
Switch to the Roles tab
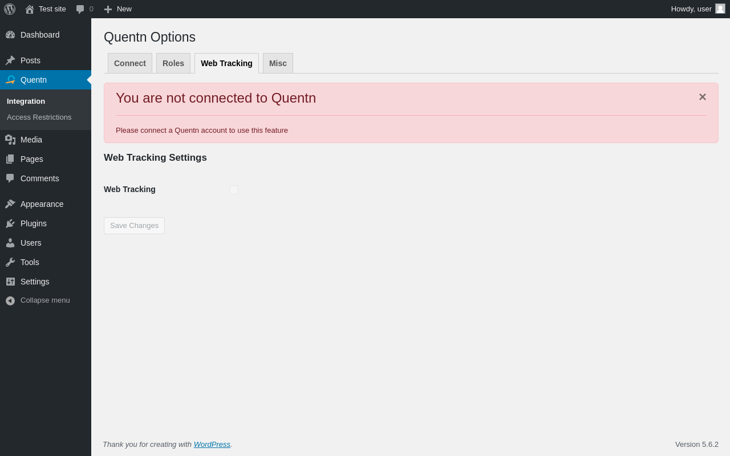[173, 63]
